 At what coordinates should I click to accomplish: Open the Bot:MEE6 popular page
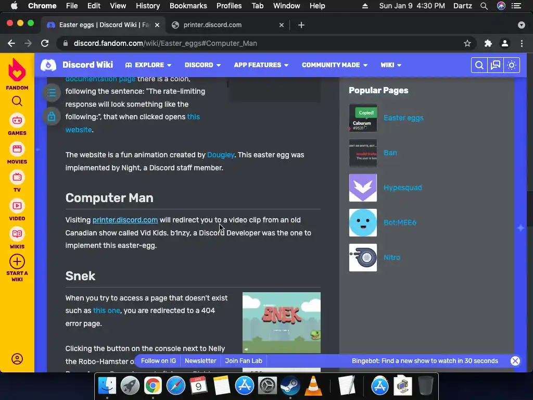pyautogui.click(x=400, y=222)
